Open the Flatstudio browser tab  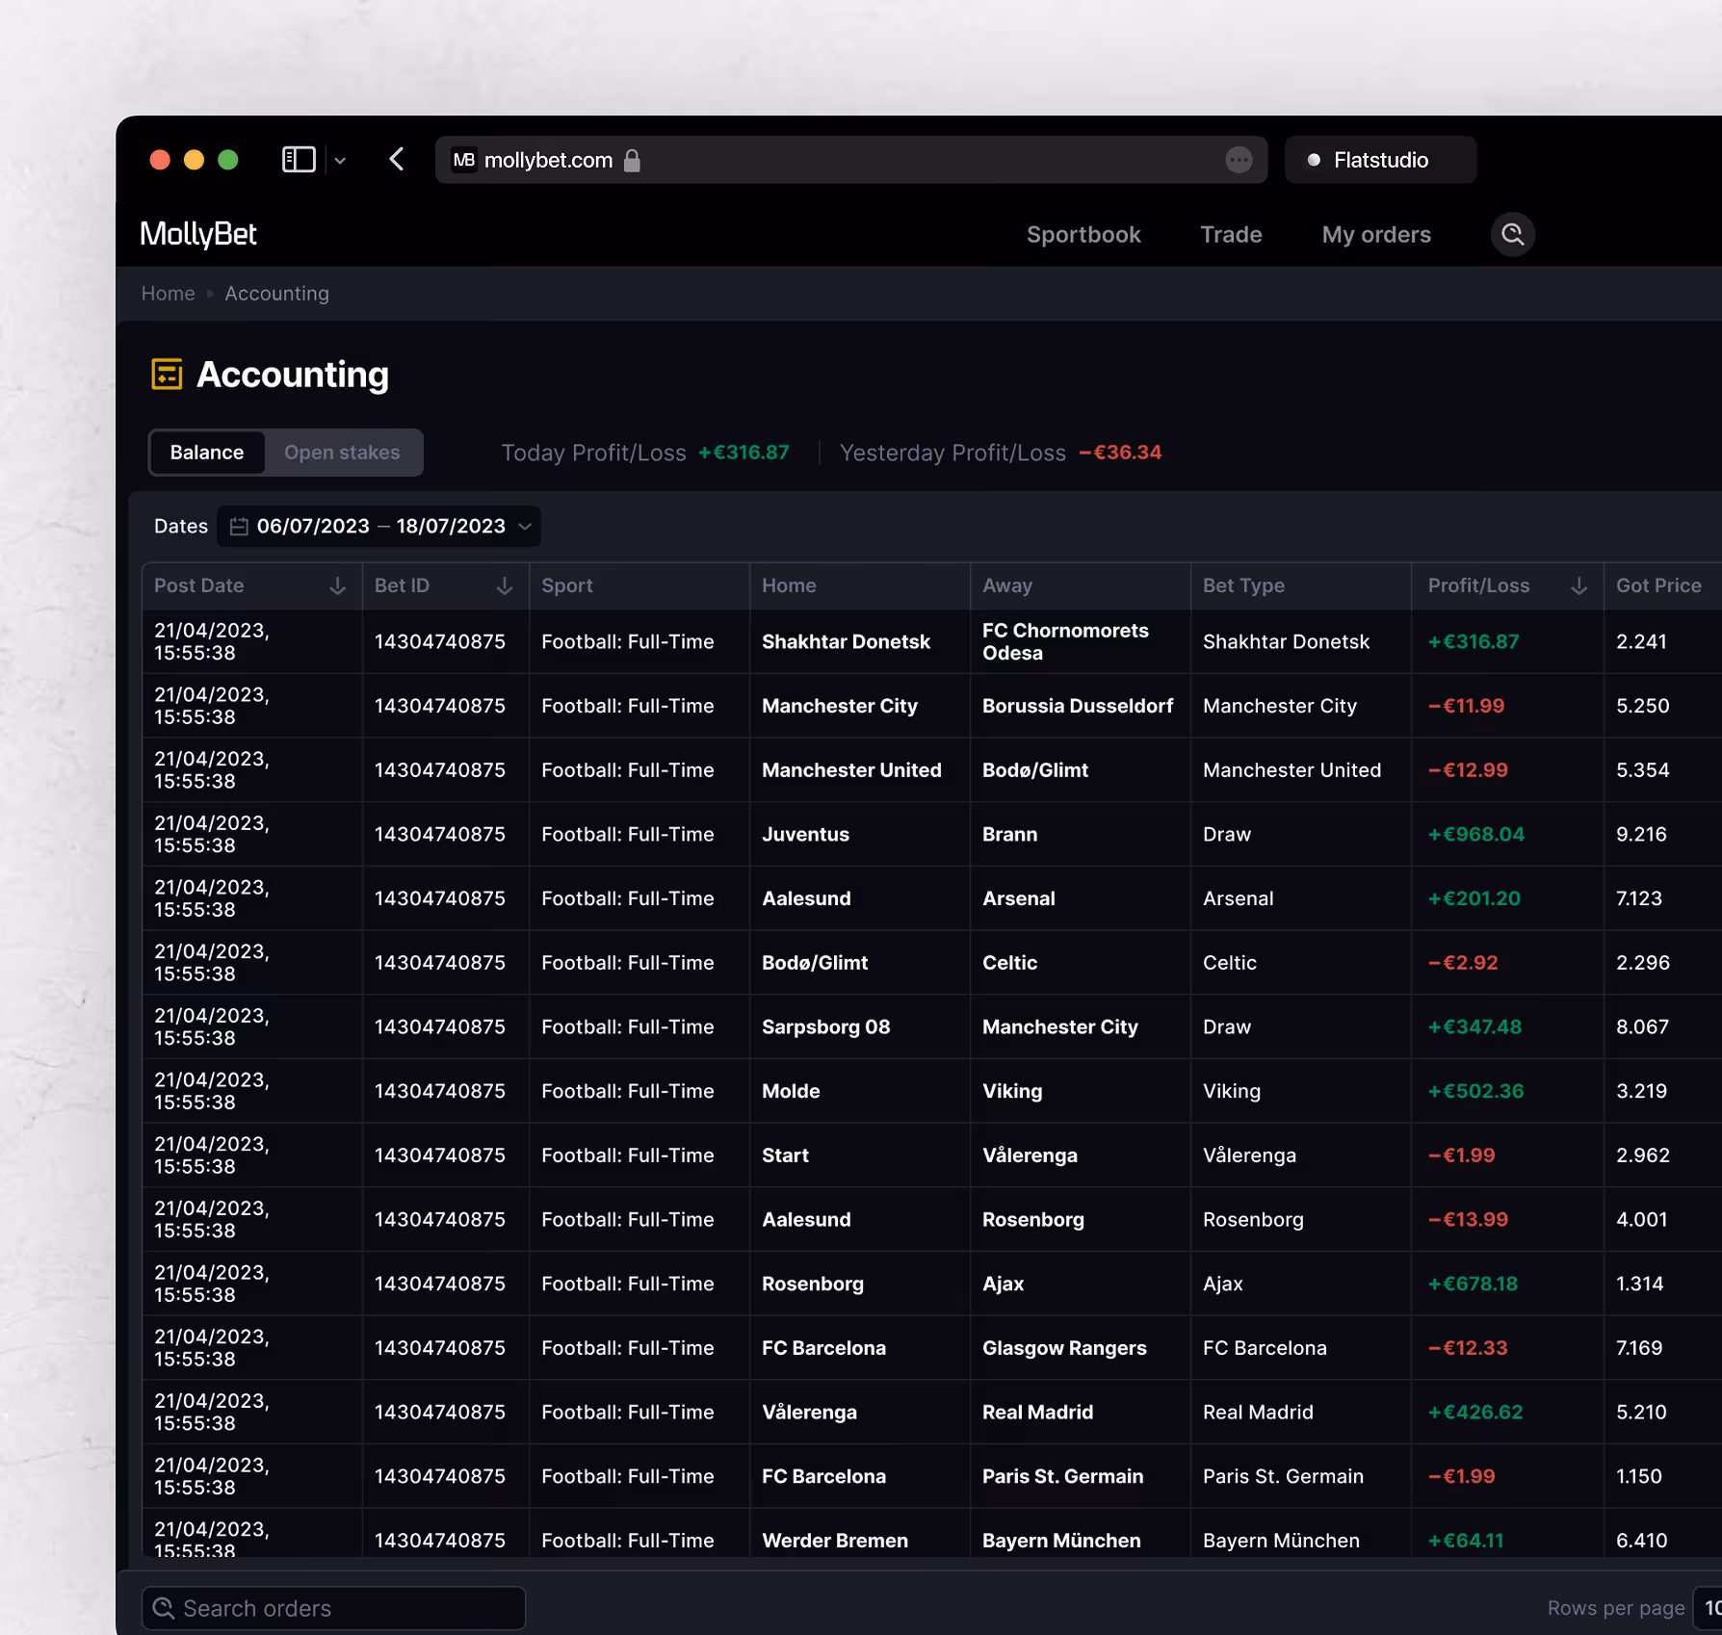(1380, 160)
